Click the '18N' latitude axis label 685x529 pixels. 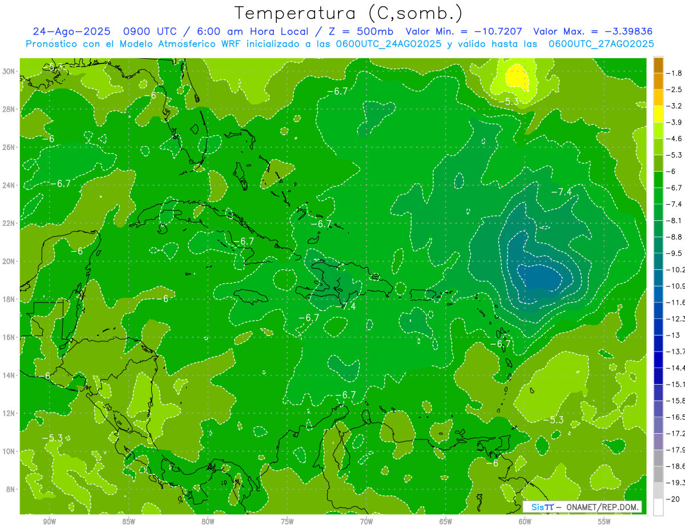tap(9, 299)
